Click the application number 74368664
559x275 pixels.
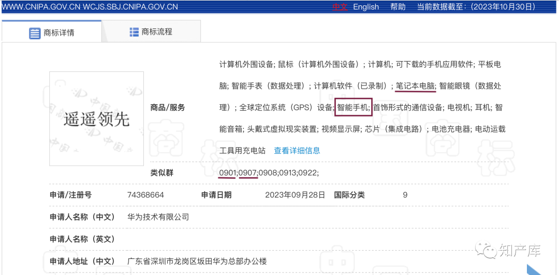(x=145, y=195)
